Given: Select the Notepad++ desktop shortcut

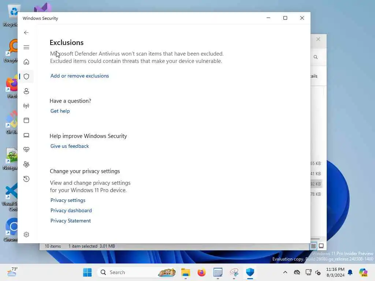Looking at the screenshot, I should [x=11, y=158].
